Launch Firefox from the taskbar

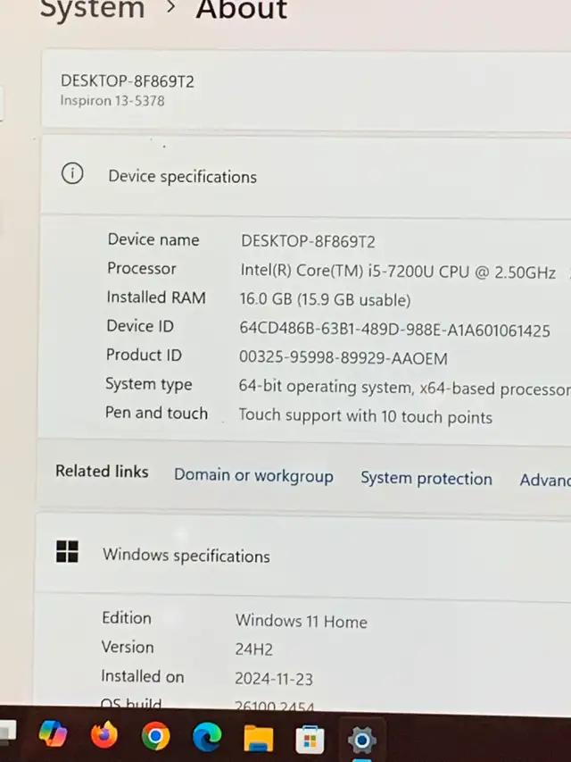[x=104, y=735]
